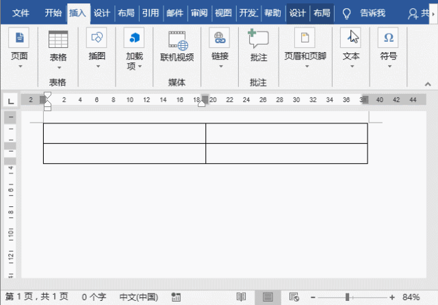438x305 pixels.
Task: Click the 表格 table grid icon
Action: (x=58, y=39)
